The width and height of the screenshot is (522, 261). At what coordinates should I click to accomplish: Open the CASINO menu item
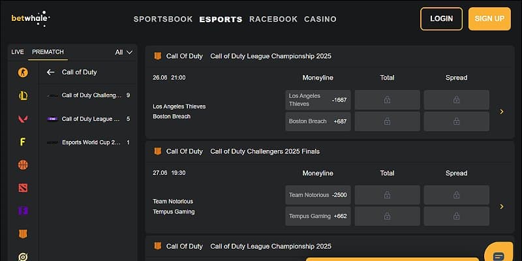pos(320,19)
